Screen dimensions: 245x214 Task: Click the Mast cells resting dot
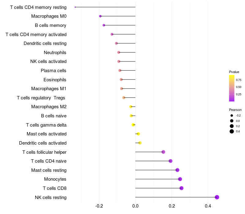tap(177, 170)
